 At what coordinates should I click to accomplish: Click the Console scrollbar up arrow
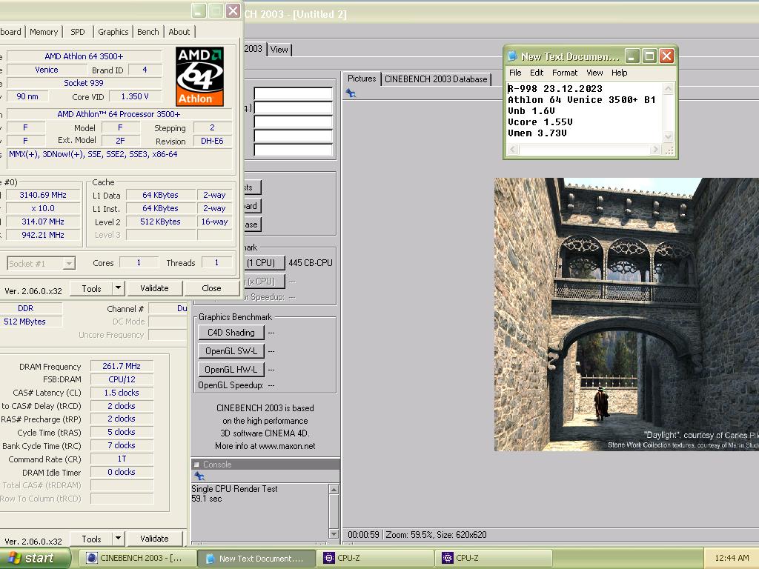coord(334,489)
